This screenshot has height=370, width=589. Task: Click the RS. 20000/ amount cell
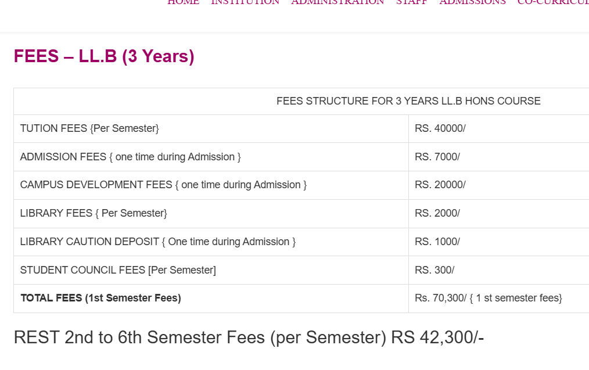(x=440, y=185)
